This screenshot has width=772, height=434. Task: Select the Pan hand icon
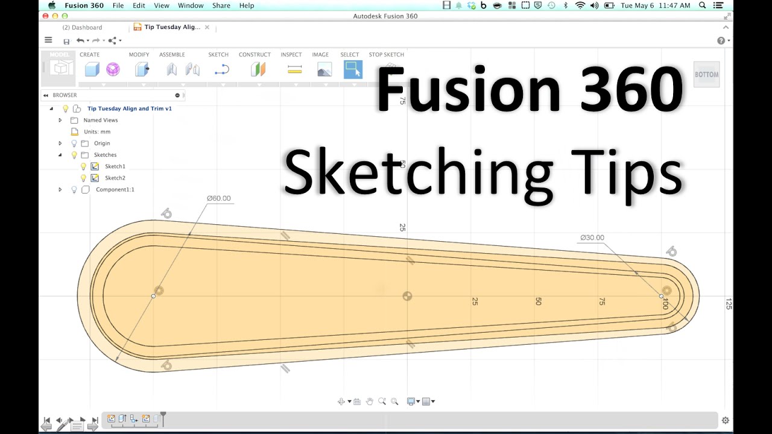point(370,401)
